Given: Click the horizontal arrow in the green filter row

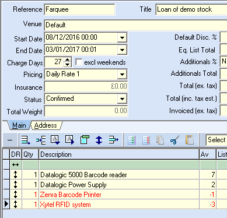Looking at the screenshot, I should [x=16, y=165].
